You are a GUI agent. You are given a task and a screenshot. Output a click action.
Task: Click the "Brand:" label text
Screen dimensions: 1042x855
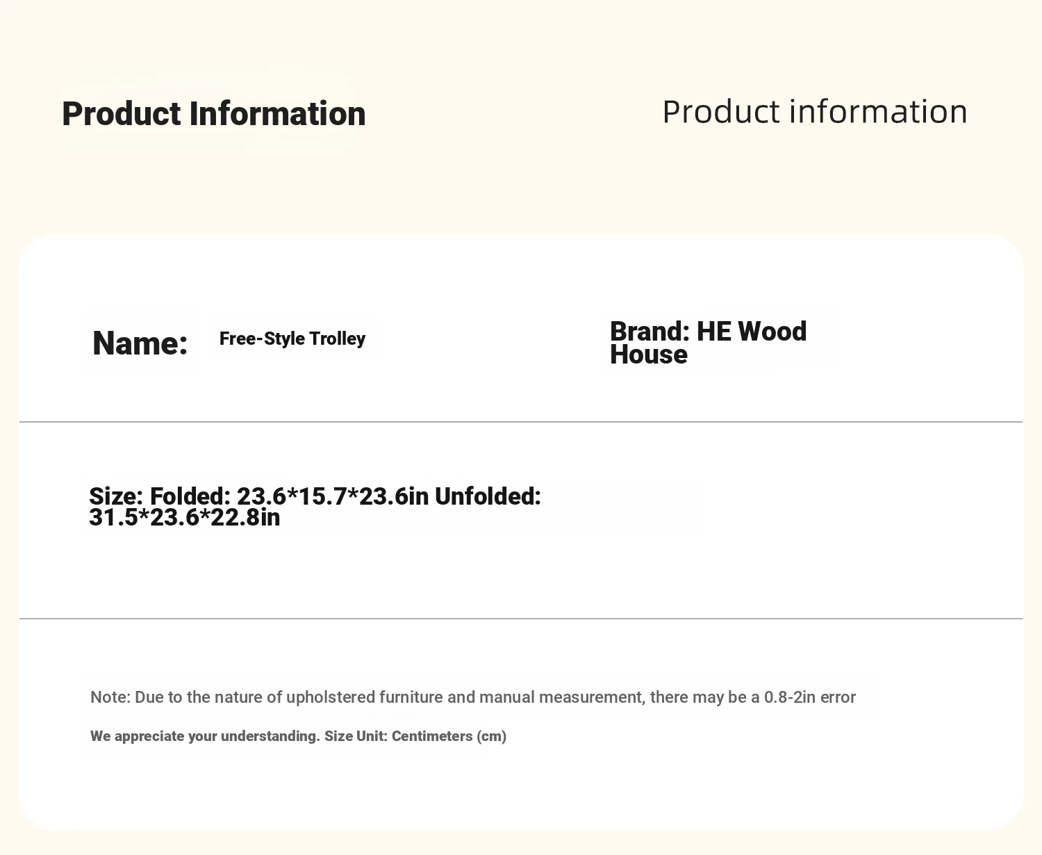click(650, 332)
